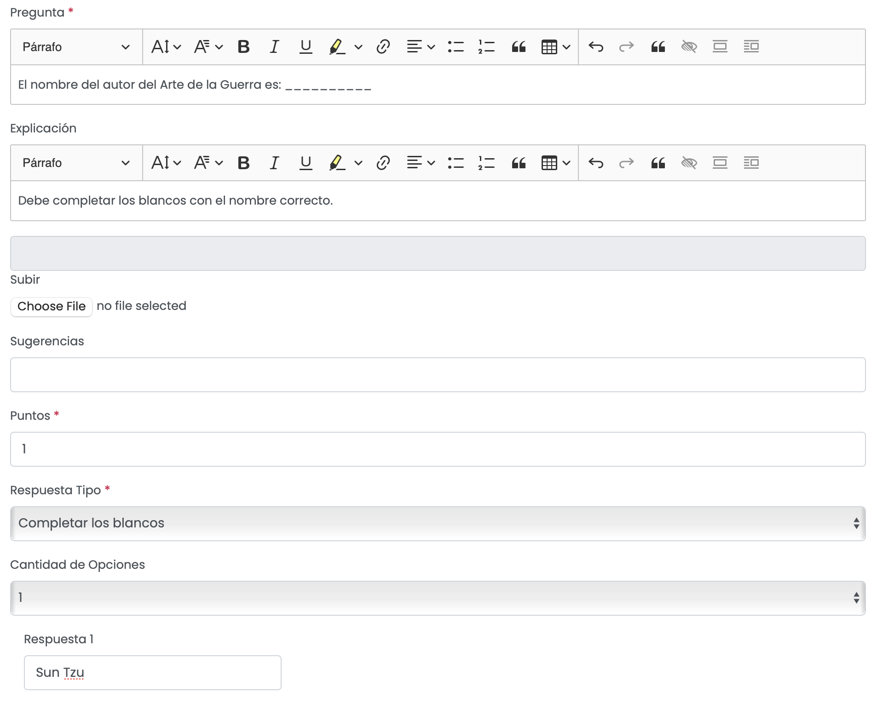This screenshot has width=877, height=721.
Task: Click into the Pregunta text area
Action: (438, 85)
